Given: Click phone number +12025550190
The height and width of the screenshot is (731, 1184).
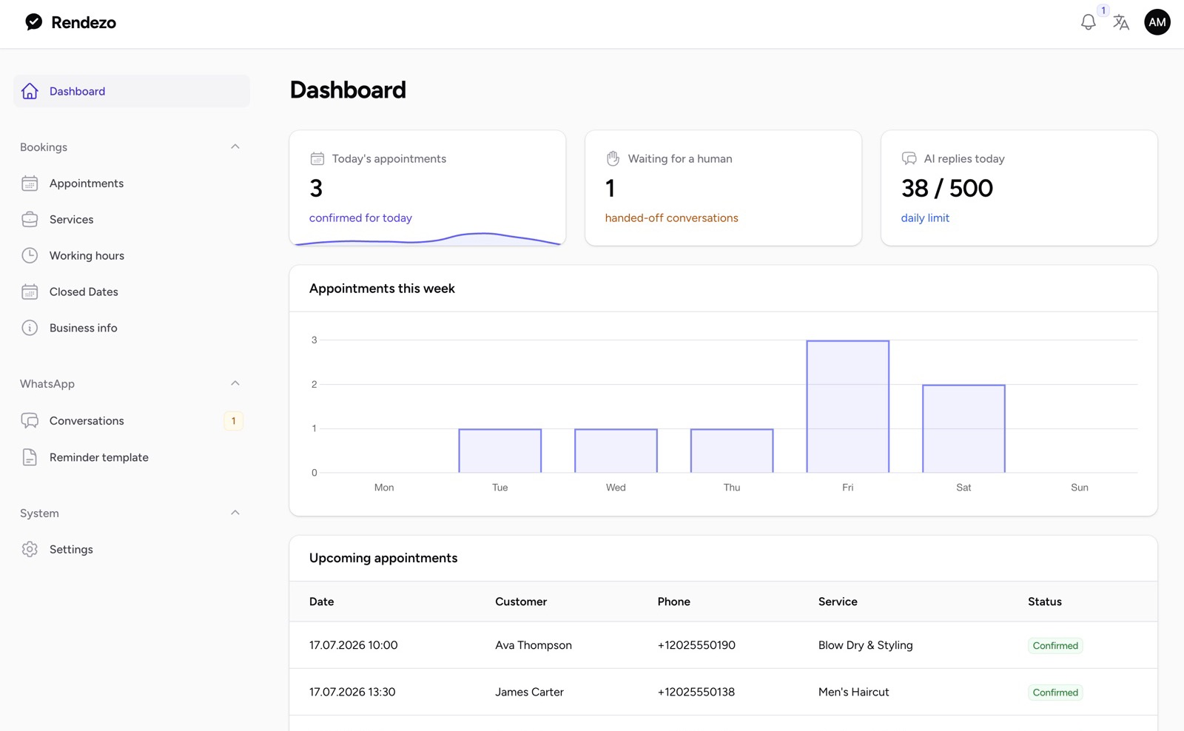Looking at the screenshot, I should 696,645.
